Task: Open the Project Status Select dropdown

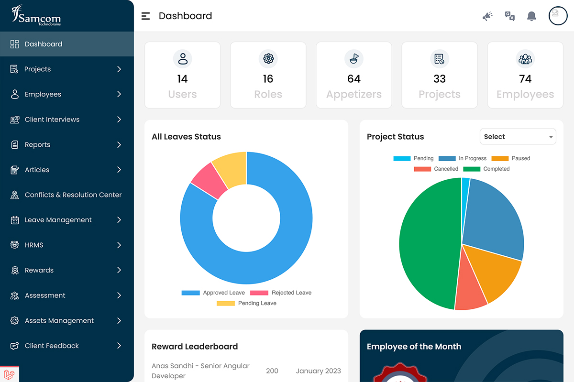Action: tap(518, 137)
